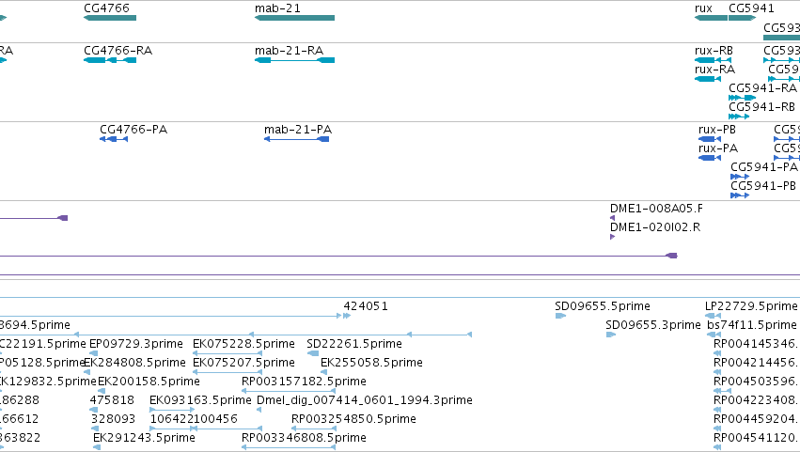
Task: Select the mab-21-RA transcript glyph line
Action: coord(294,60)
